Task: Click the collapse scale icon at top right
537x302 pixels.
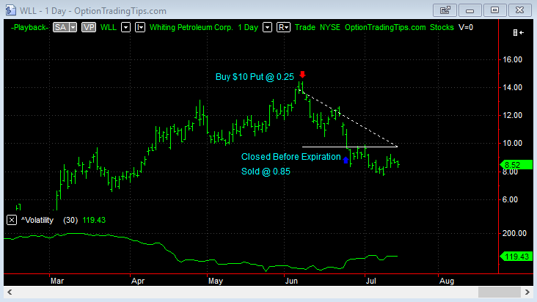Action: click(518, 32)
